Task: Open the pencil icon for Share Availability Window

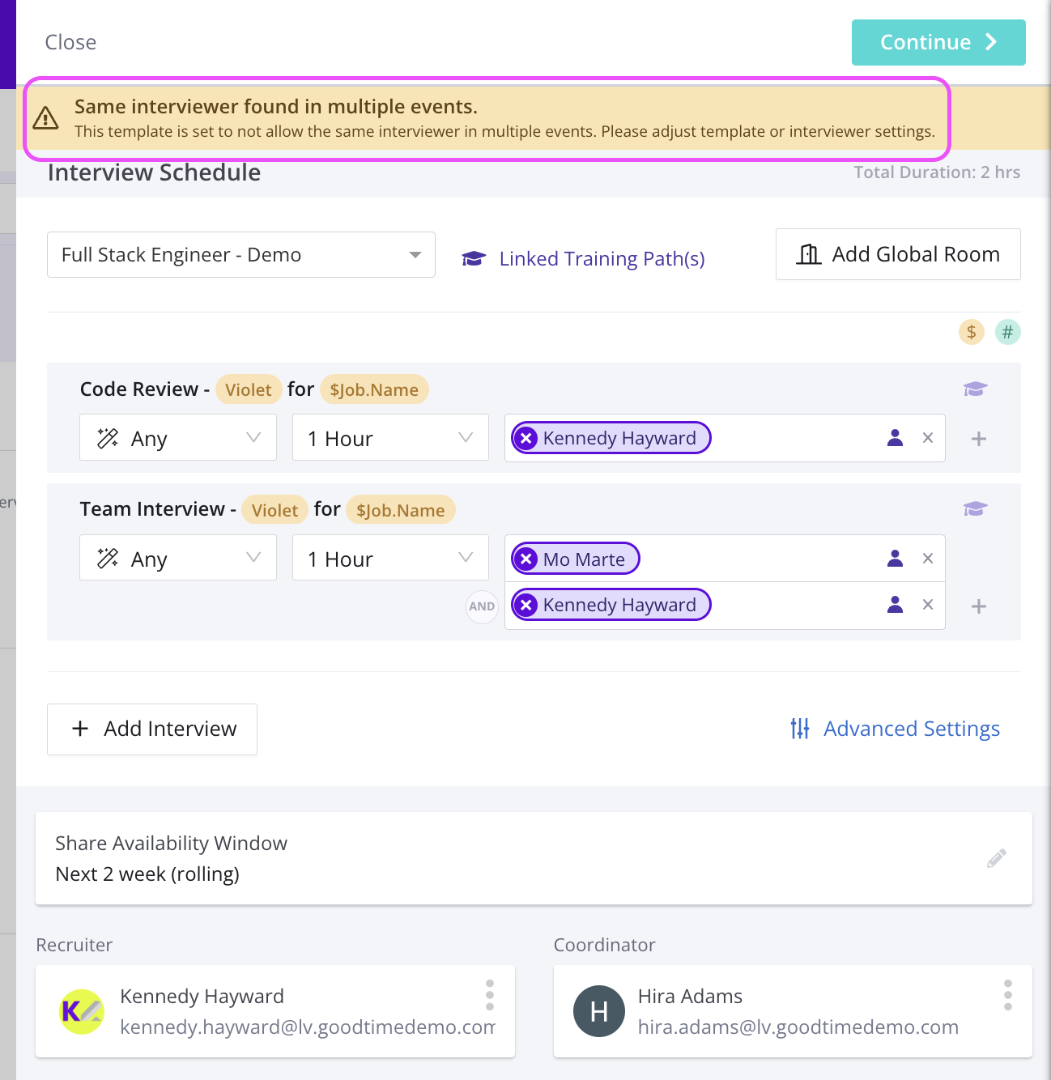Action: [x=997, y=858]
